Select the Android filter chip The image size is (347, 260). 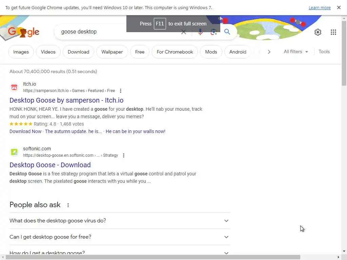click(238, 52)
